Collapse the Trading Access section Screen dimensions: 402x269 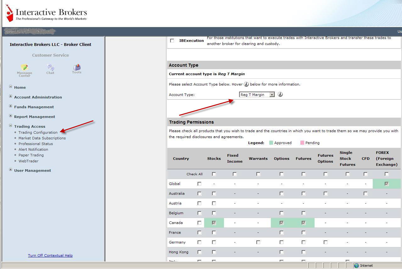pyautogui.click(x=11, y=126)
